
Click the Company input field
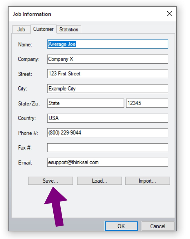108,59
